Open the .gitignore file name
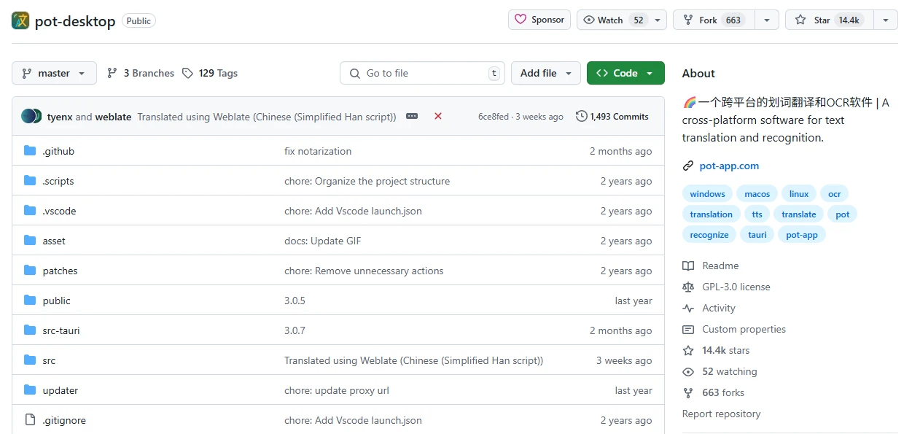This screenshot has width=912, height=434. pyautogui.click(x=64, y=420)
